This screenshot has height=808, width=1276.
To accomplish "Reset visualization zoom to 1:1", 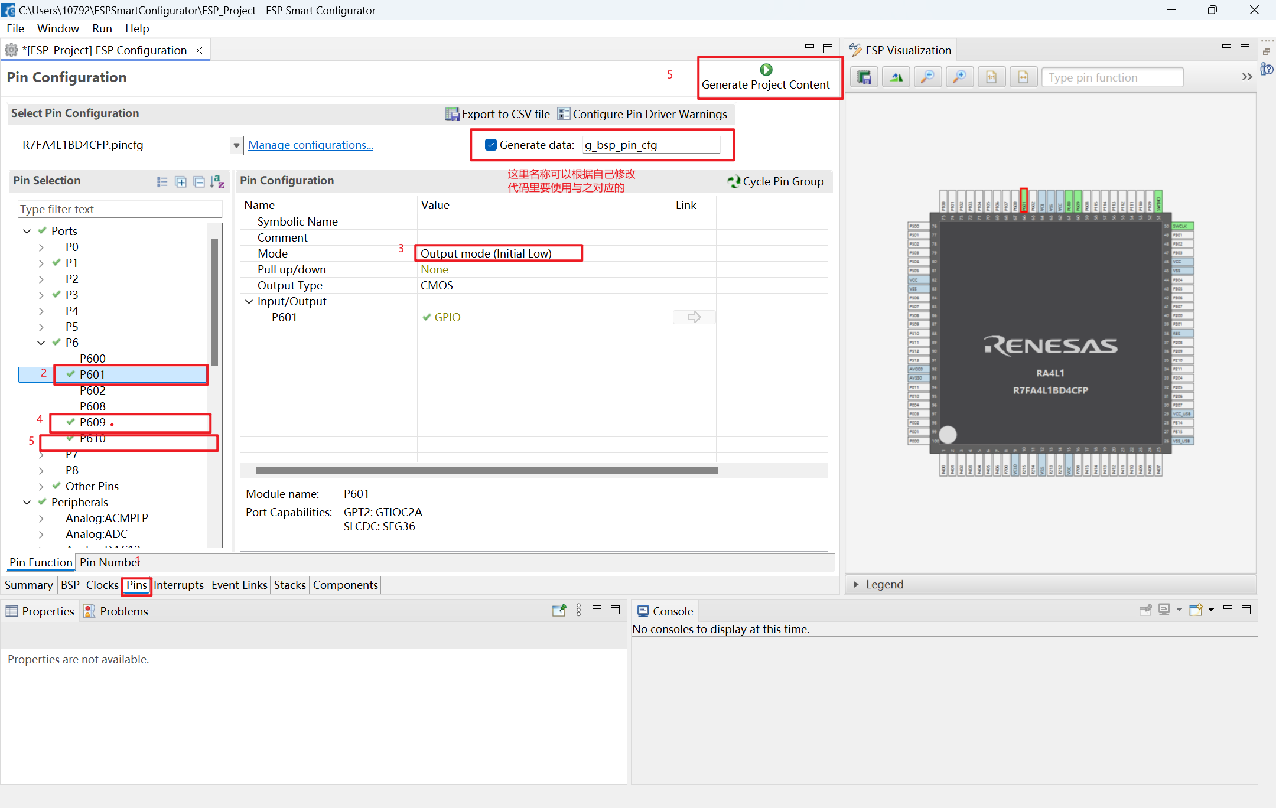I will (992, 77).
